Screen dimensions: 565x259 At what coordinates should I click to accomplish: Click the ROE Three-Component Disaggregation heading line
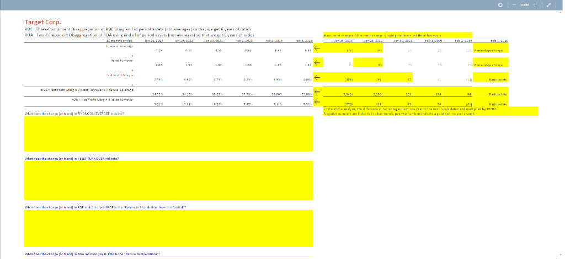(x=137, y=29)
